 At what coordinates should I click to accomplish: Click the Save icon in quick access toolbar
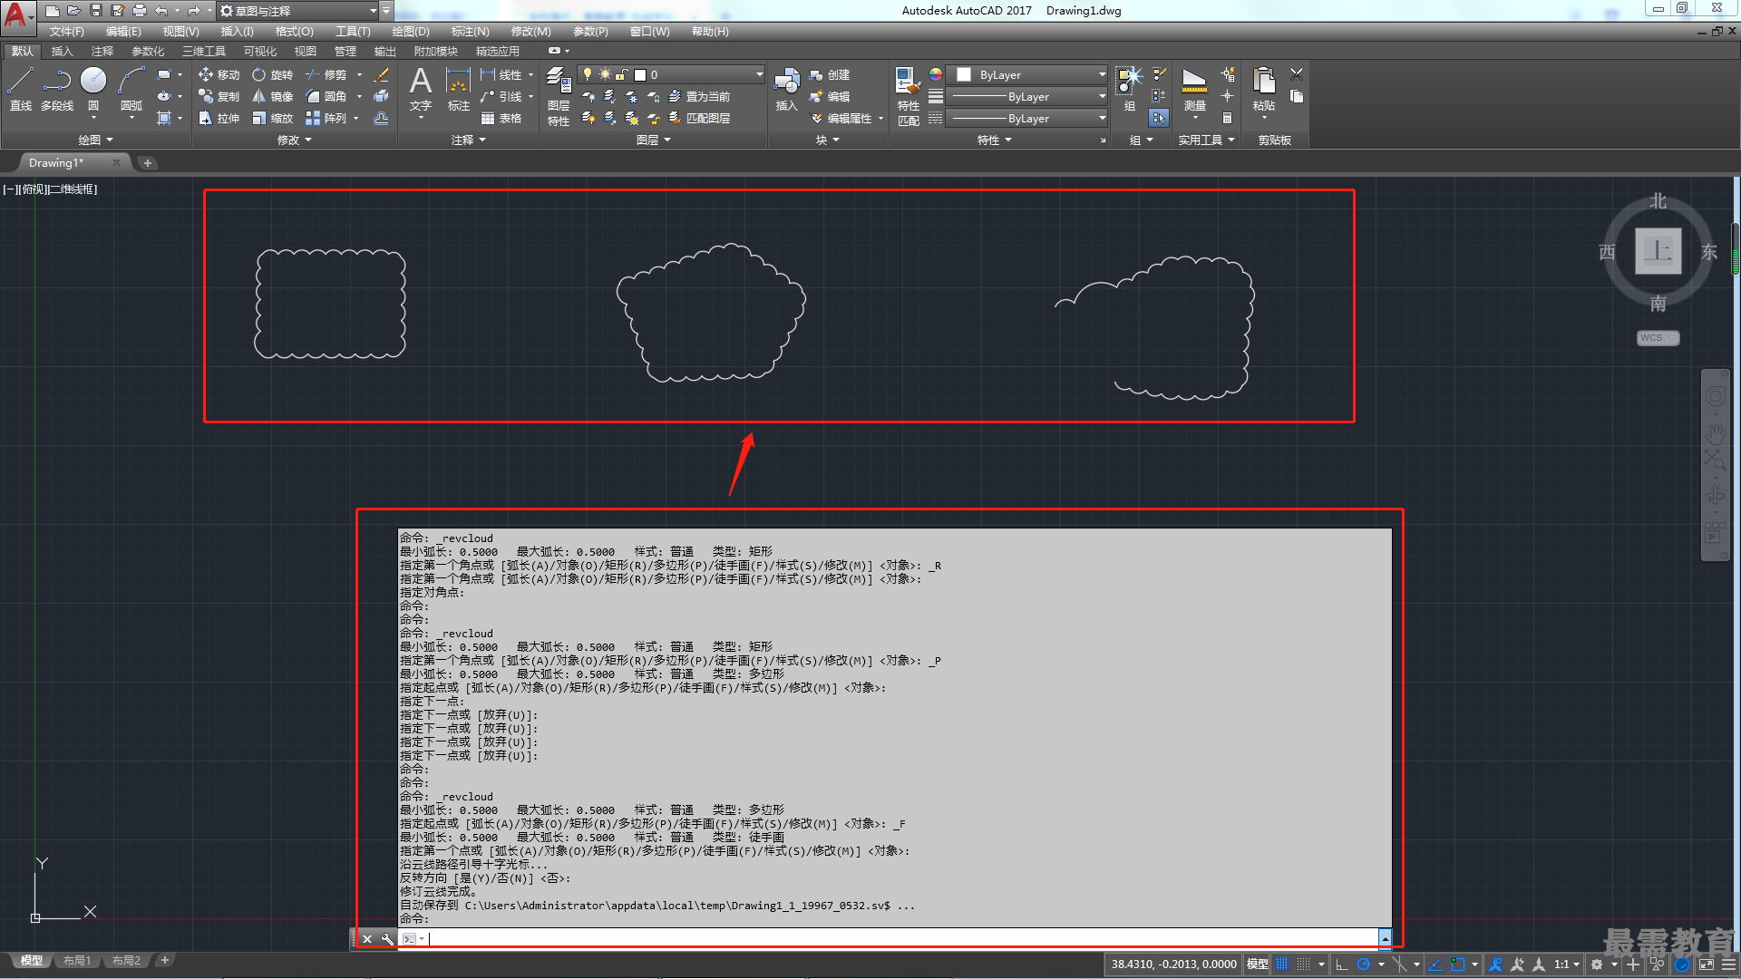coord(96,11)
